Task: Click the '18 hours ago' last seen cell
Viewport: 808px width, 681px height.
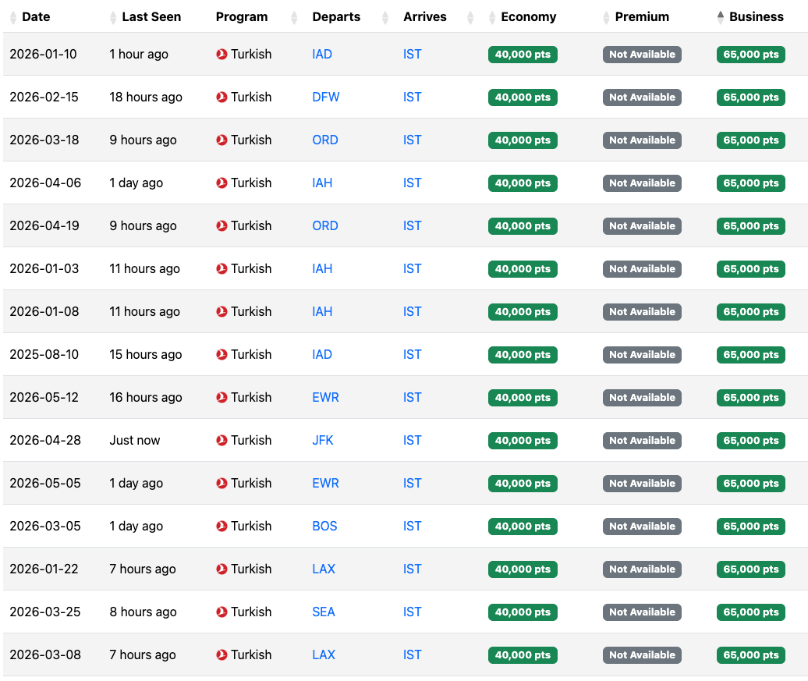Action: (x=146, y=97)
